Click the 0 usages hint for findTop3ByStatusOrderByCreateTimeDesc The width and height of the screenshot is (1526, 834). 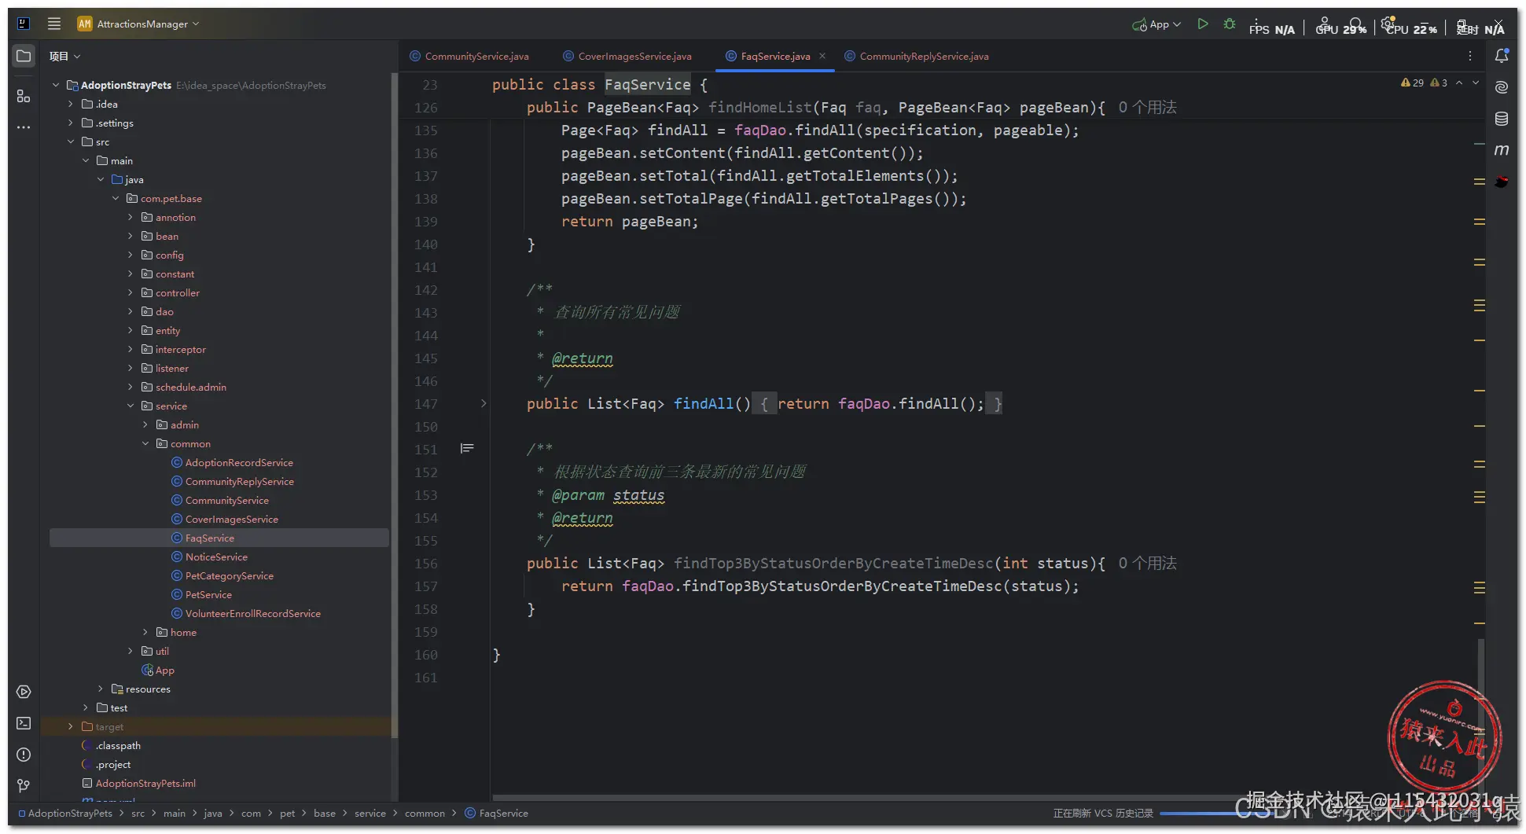point(1147,563)
